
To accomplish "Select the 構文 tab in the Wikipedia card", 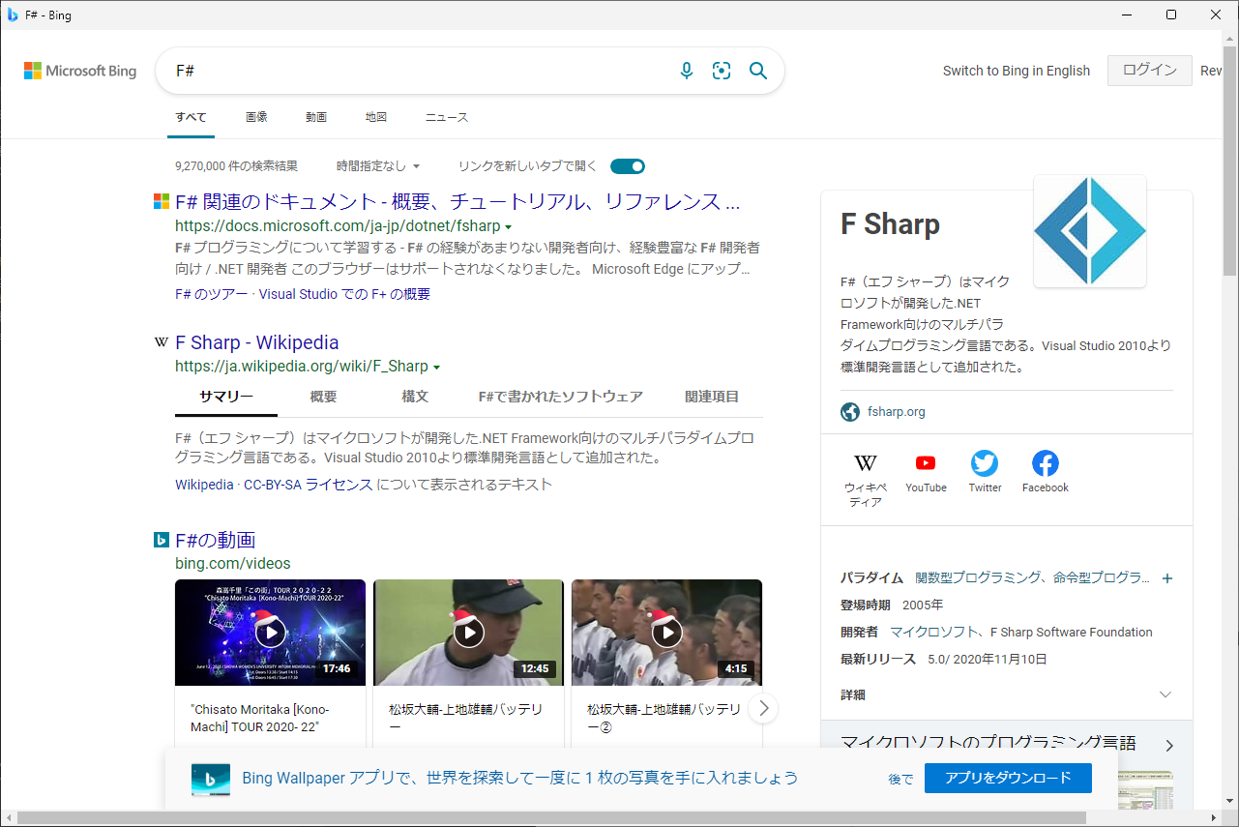I will point(414,396).
